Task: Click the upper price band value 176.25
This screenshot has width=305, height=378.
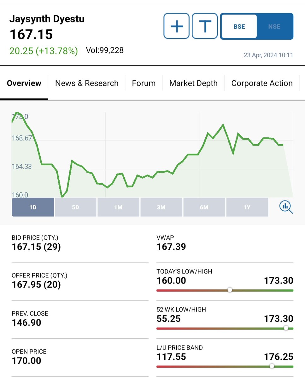Action: [x=279, y=357]
